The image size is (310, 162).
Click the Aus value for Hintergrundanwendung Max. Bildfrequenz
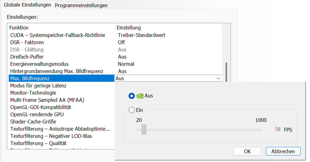(x=122, y=71)
